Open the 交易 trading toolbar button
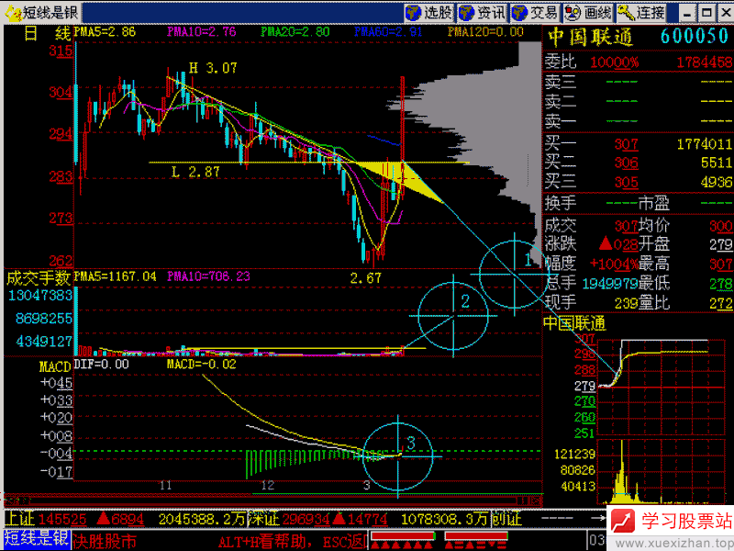 tap(536, 13)
